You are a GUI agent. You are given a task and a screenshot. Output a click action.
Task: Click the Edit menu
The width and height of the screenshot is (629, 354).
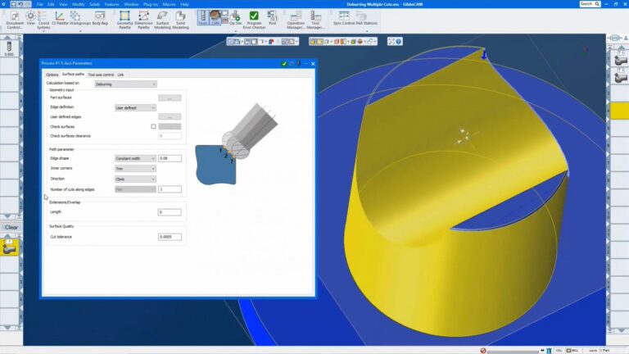[x=51, y=4]
